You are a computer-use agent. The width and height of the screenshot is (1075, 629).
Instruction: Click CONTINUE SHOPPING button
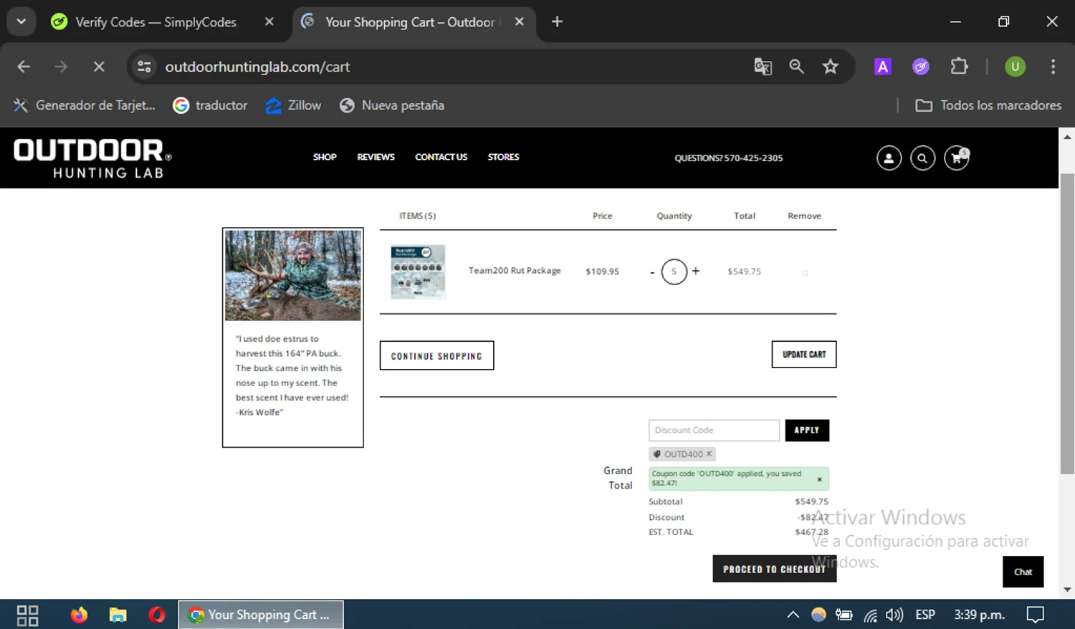(436, 355)
